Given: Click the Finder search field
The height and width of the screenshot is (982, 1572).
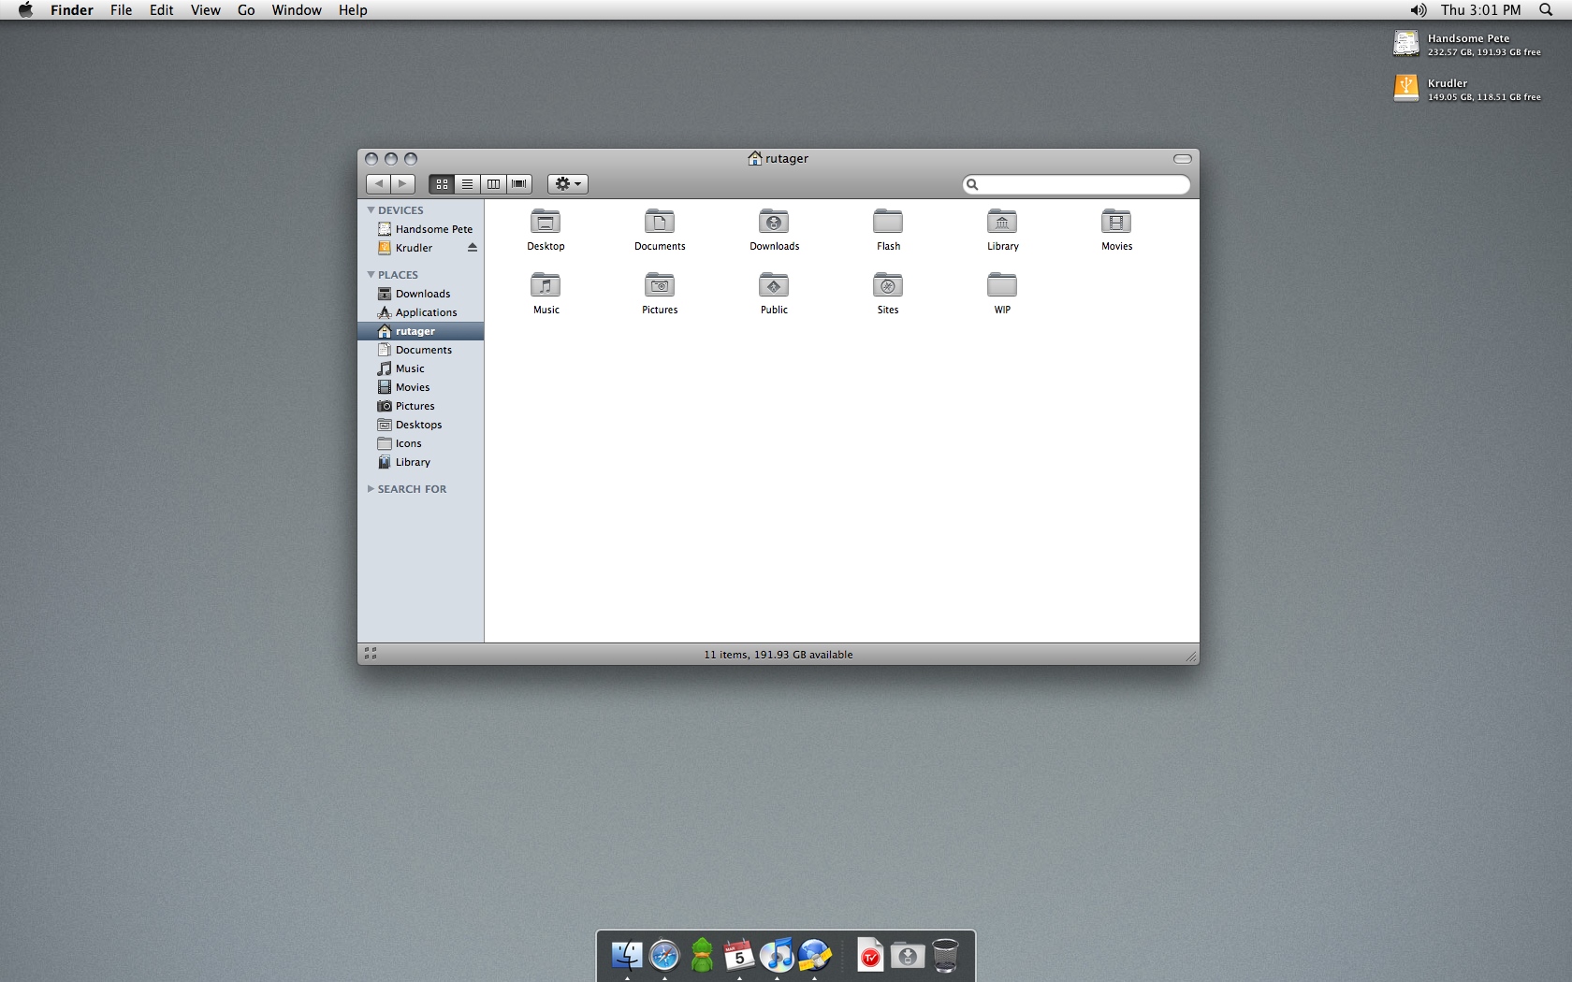Looking at the screenshot, I should 1083,185.
